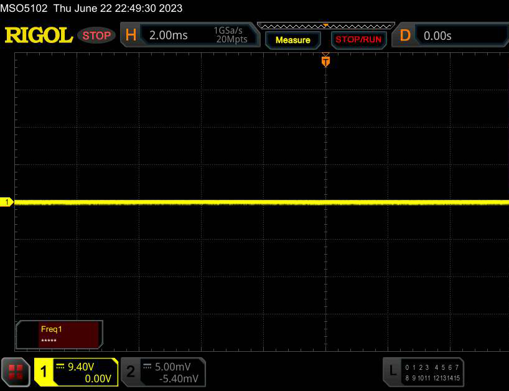Click the red STOP status indicator
Image resolution: width=509 pixels, height=391 pixels.
[96, 35]
